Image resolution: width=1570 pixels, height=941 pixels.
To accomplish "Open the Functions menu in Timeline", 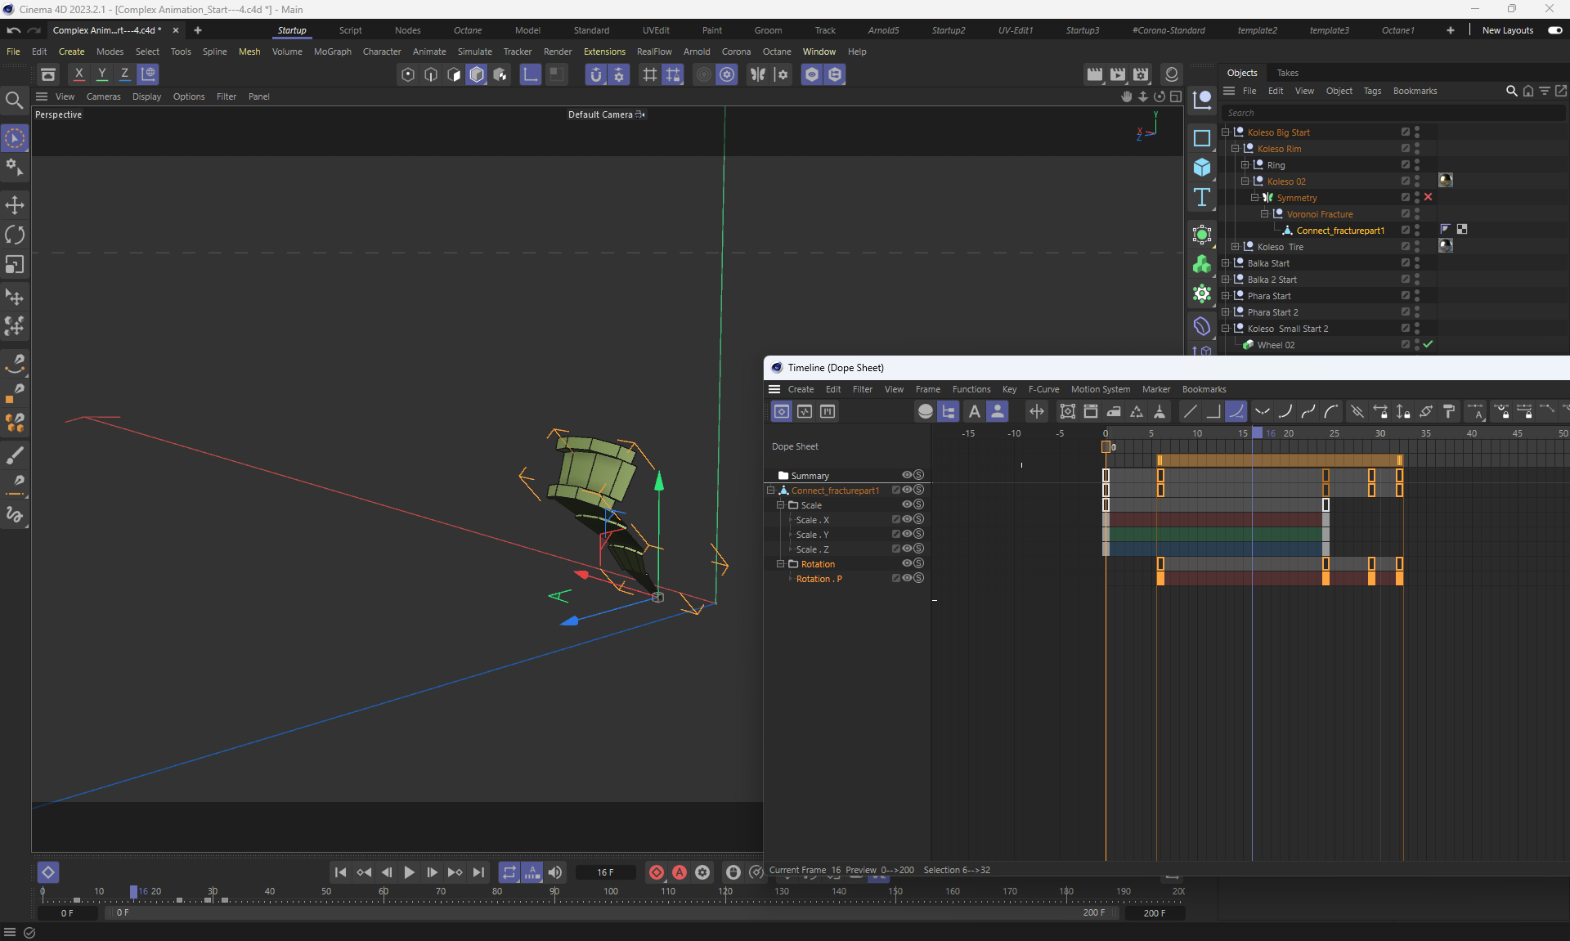I will tap(971, 389).
